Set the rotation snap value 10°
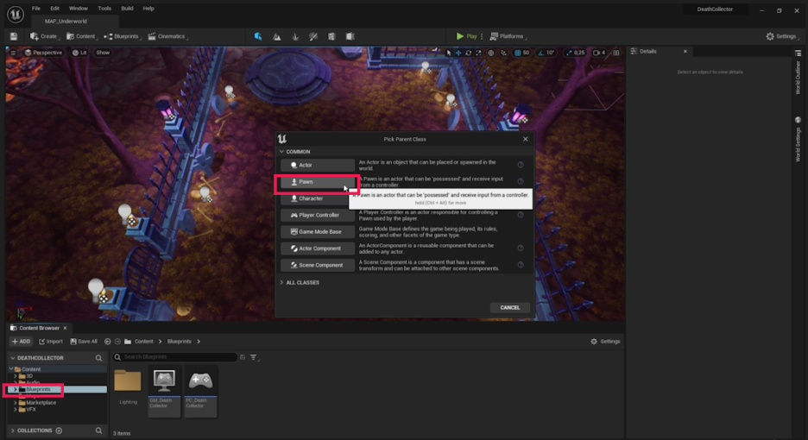Viewport: 808px width, 440px height. (550, 53)
